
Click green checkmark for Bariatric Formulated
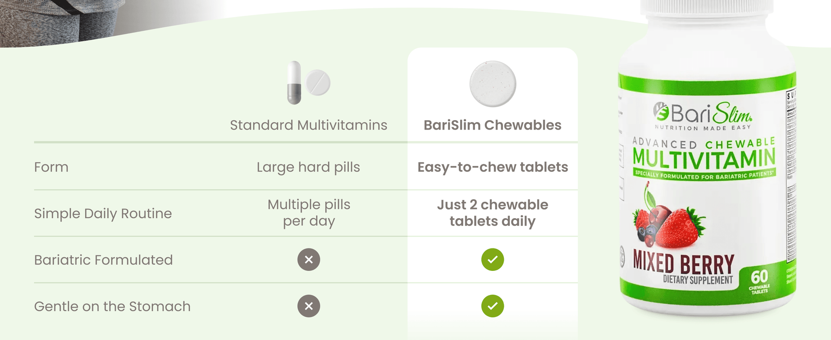click(x=493, y=260)
